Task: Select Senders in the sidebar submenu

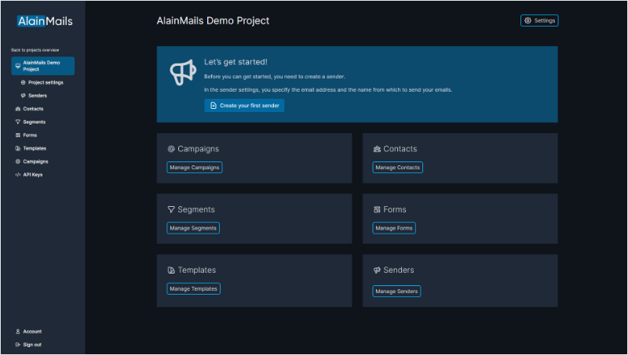Action: [x=38, y=96]
